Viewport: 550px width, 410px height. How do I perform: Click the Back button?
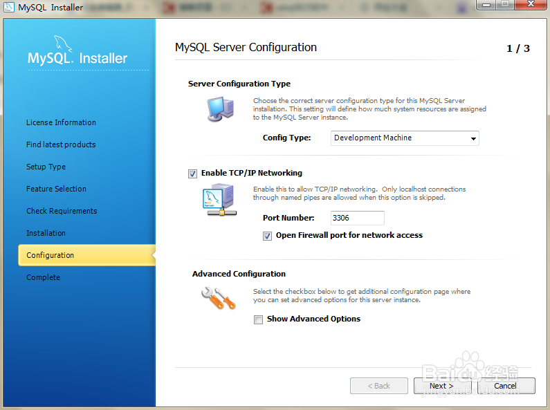click(379, 386)
